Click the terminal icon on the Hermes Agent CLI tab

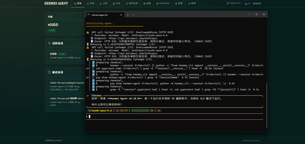pos(89,15)
